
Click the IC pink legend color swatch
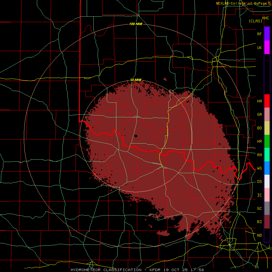(x=267, y=195)
